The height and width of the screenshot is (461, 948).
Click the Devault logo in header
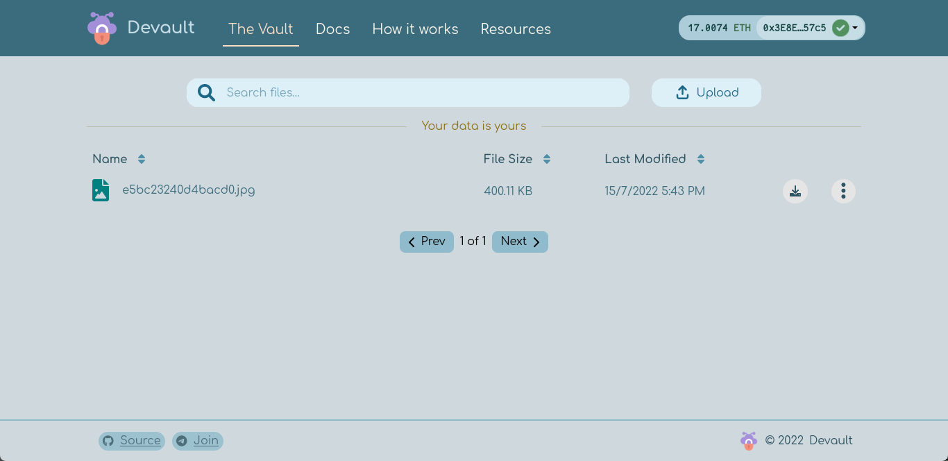click(102, 28)
